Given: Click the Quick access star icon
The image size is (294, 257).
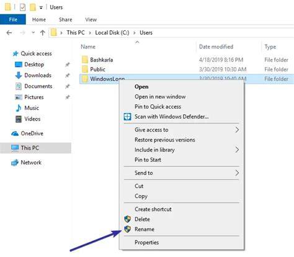Looking at the screenshot, I should click(x=16, y=54).
